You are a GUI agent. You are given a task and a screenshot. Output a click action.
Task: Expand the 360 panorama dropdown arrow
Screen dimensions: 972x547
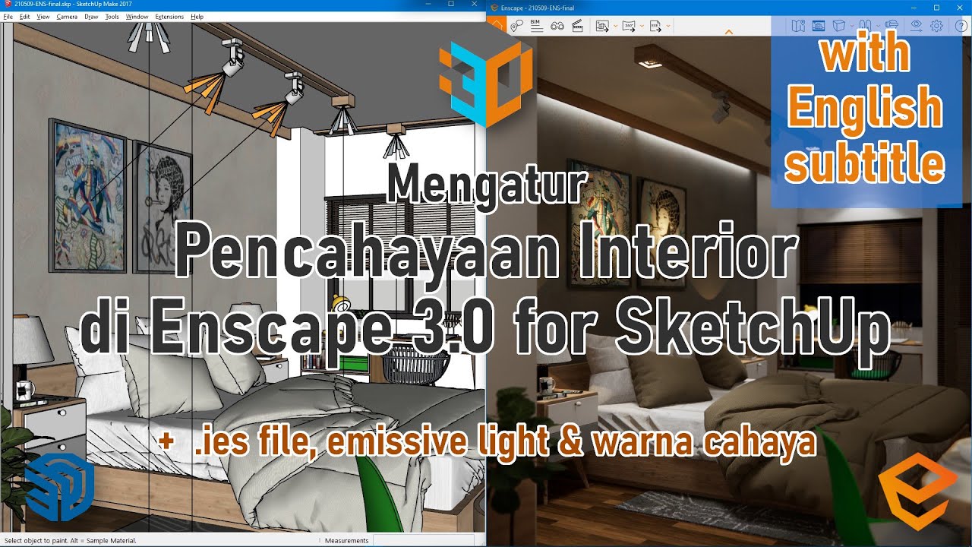pyautogui.click(x=642, y=26)
